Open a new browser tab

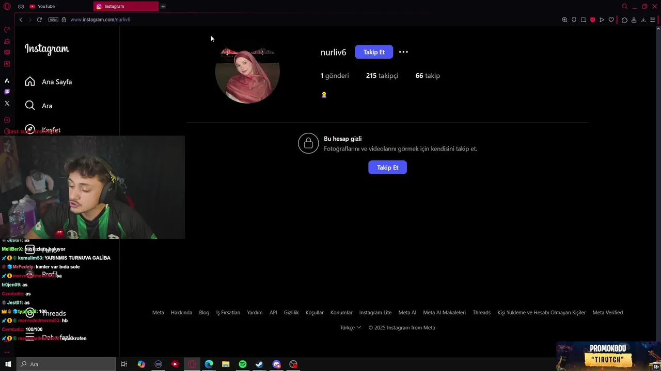point(163,6)
